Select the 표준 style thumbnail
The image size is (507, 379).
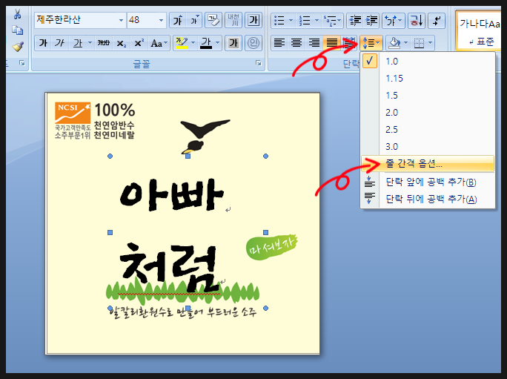point(479,30)
